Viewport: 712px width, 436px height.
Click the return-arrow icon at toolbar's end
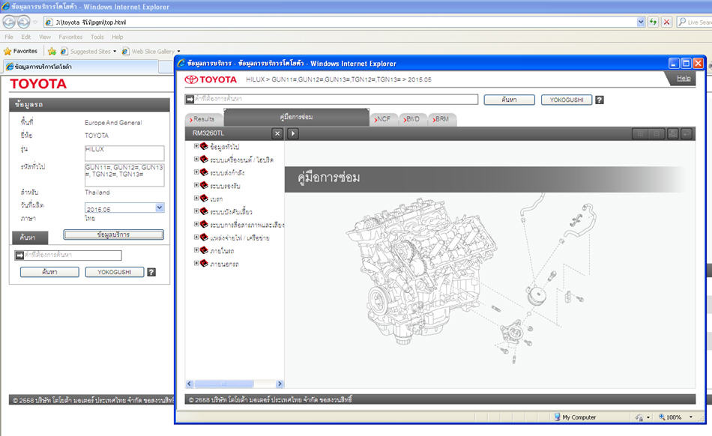pos(686,134)
